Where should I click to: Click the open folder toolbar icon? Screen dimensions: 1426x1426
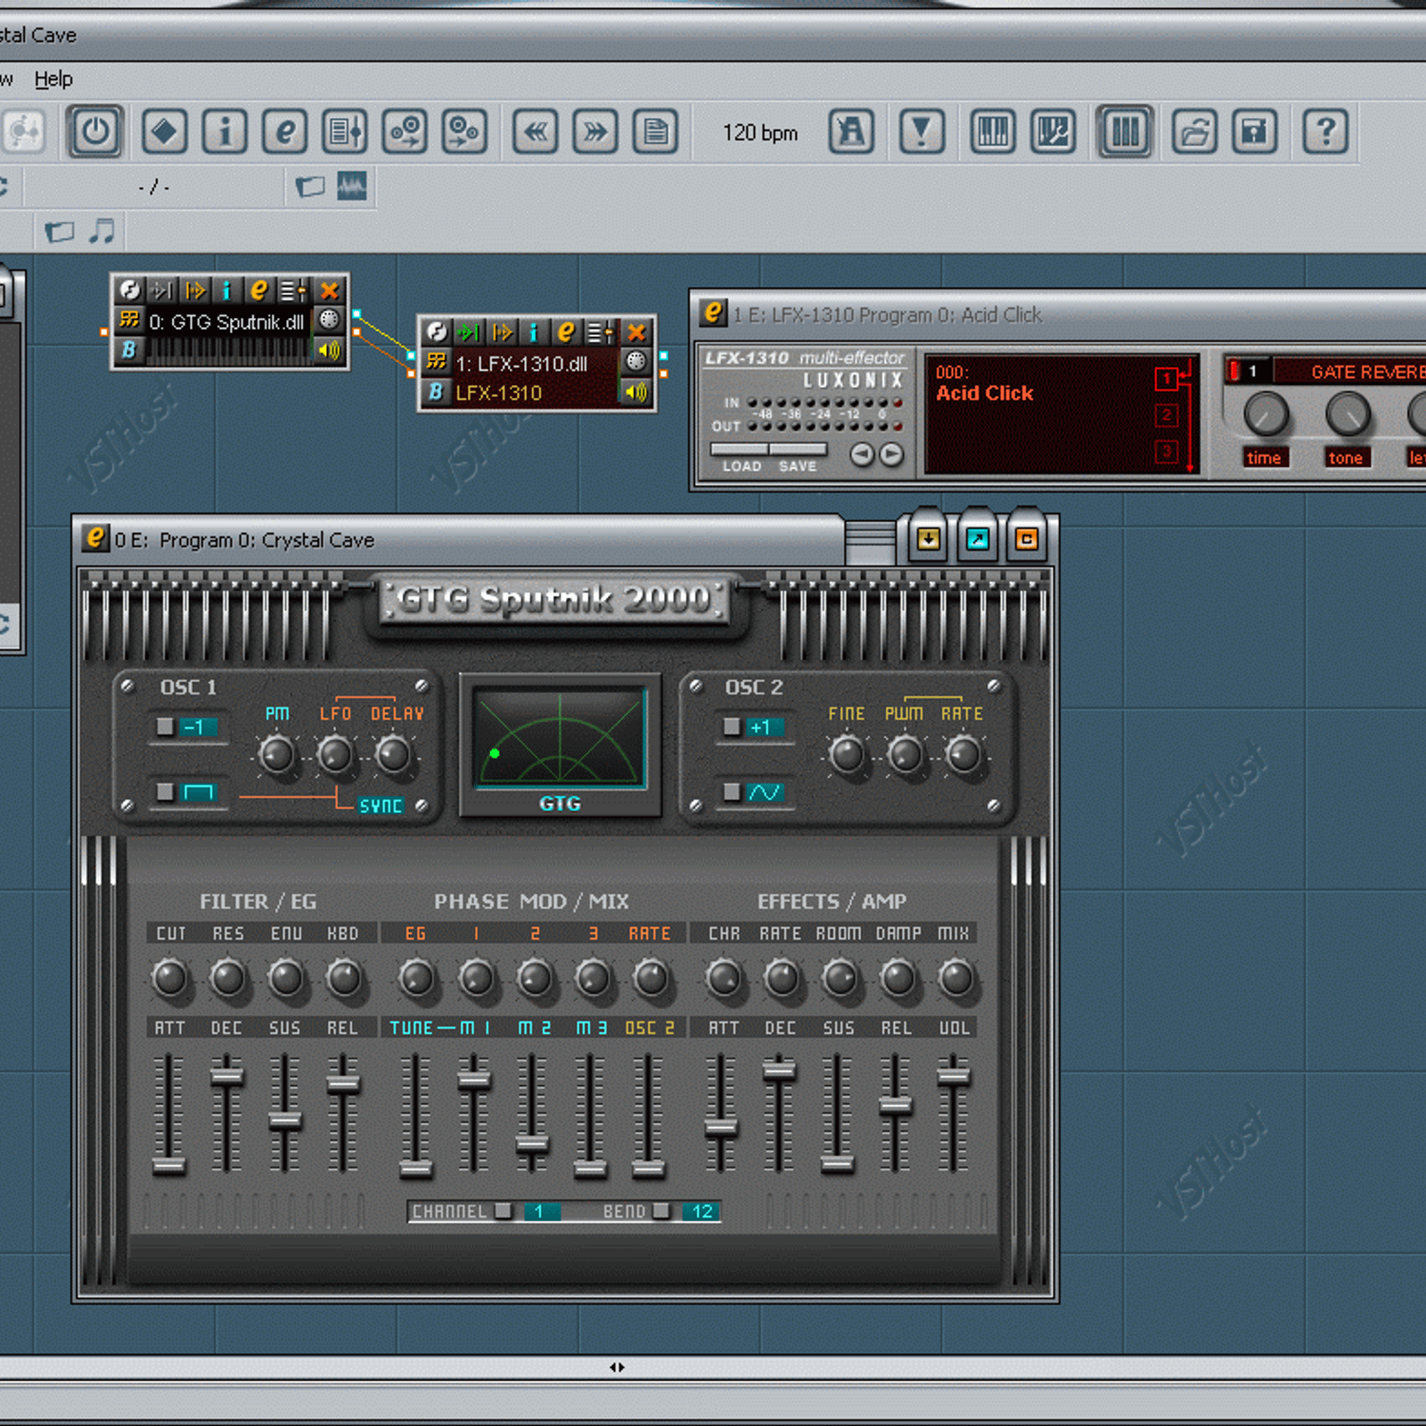coord(1194,133)
